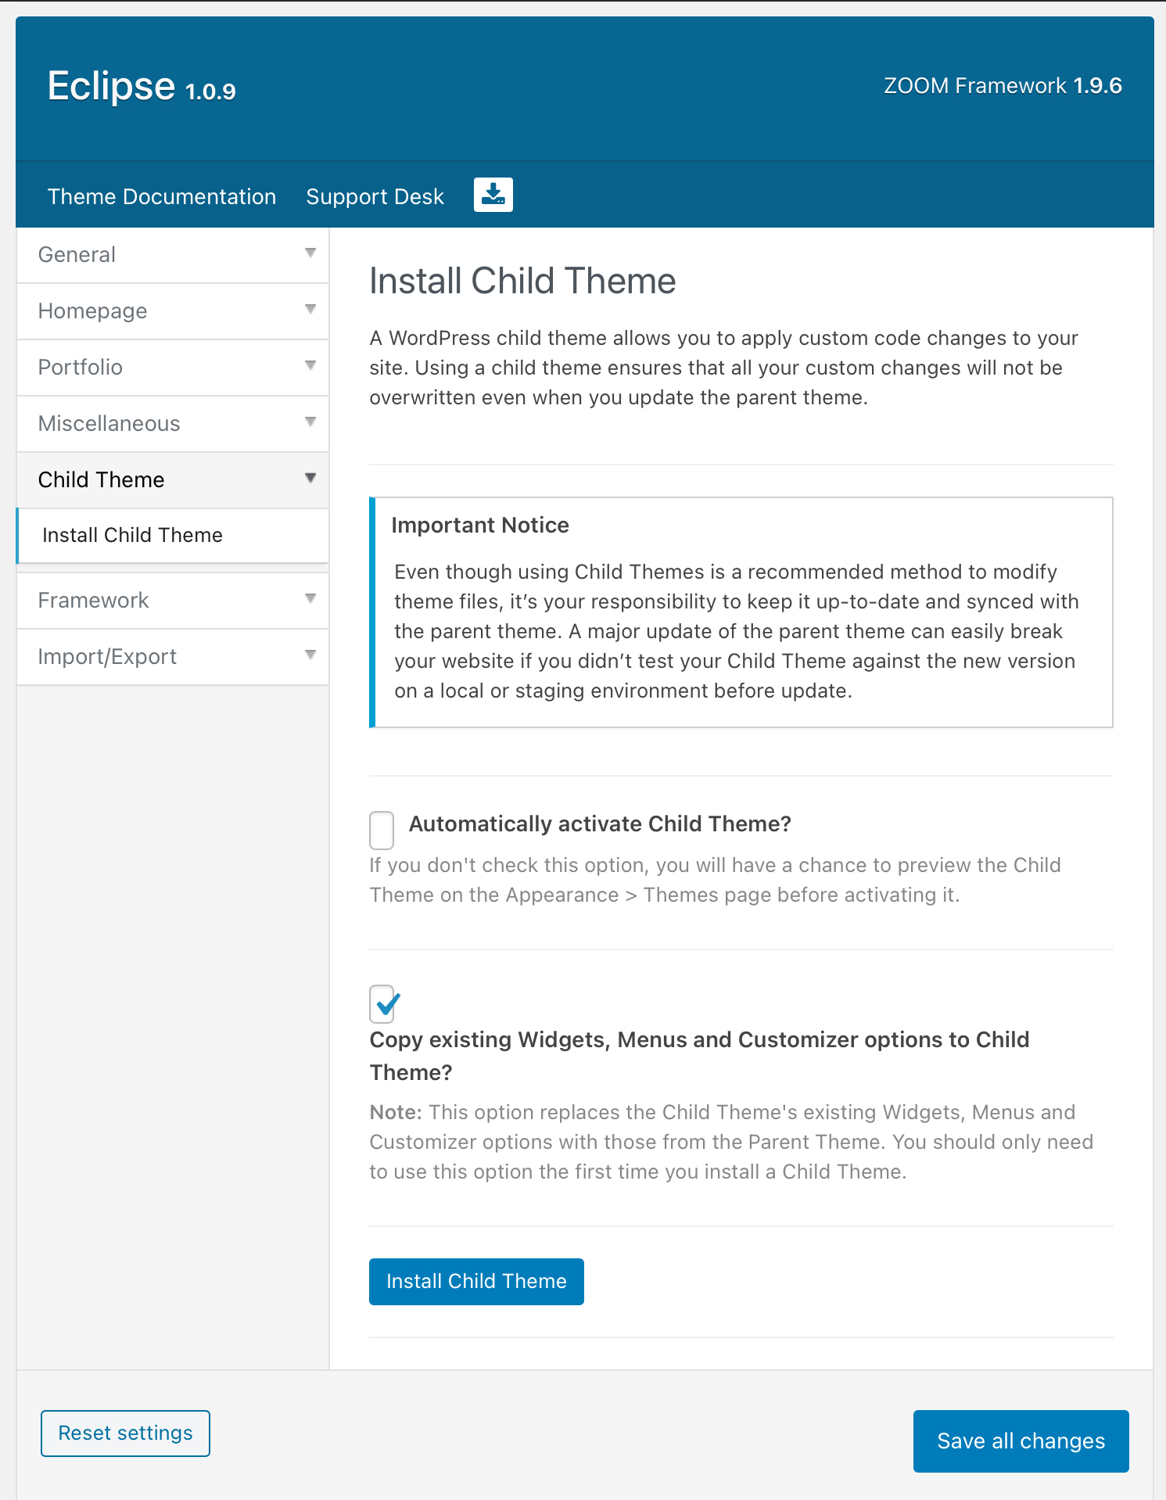This screenshot has height=1500, width=1166.
Task: Expand the Portfolio section arrow
Action: coord(310,366)
